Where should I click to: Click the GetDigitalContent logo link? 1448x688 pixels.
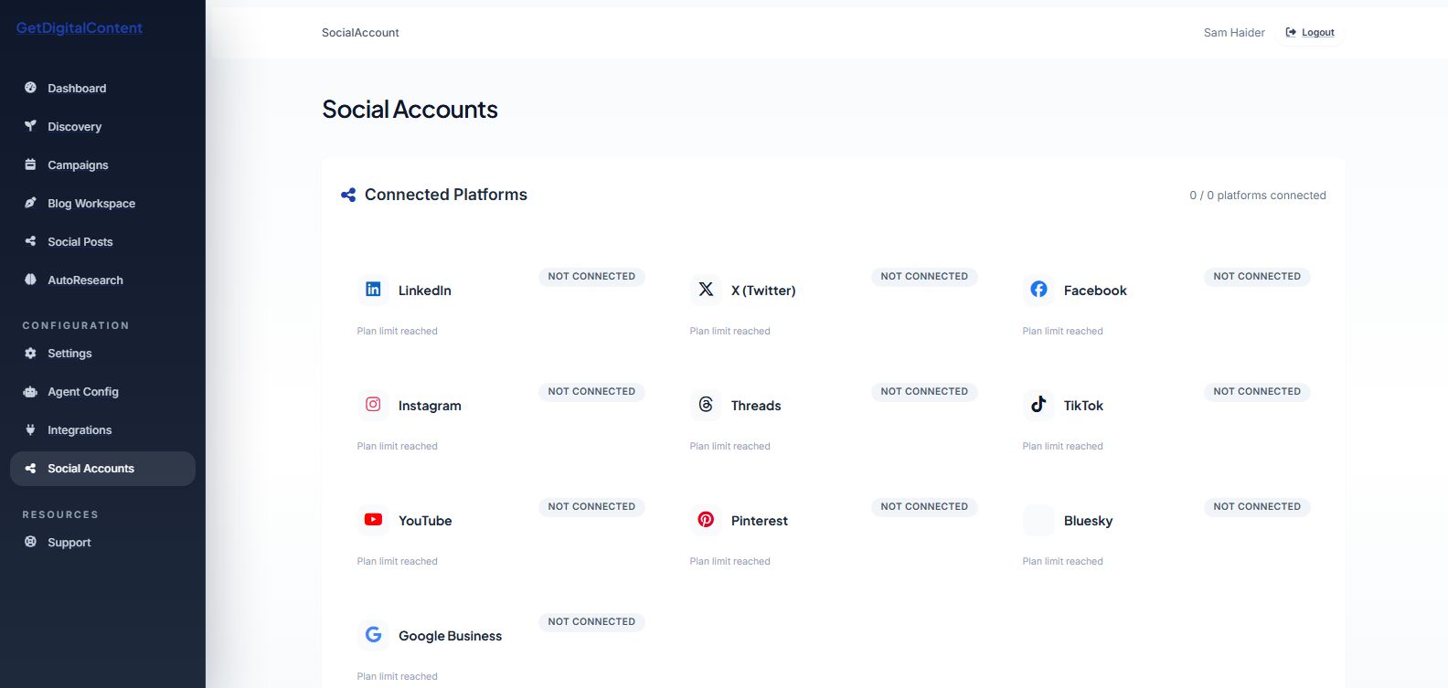(80, 28)
